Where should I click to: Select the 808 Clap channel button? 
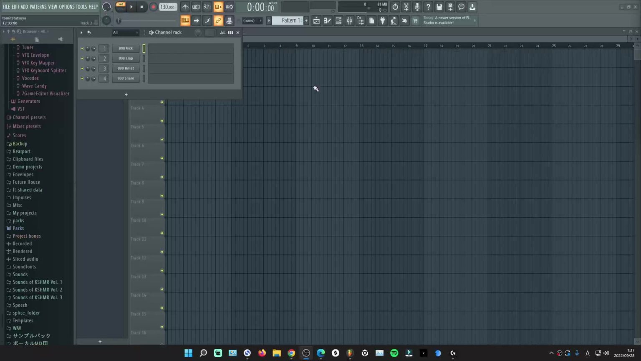[126, 58]
